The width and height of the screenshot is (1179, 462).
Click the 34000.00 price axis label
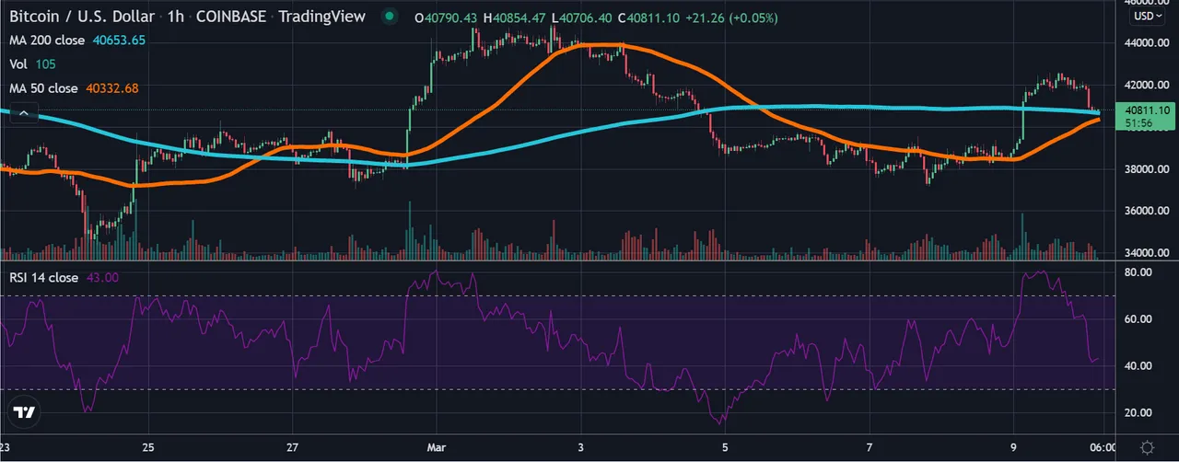coord(1145,252)
